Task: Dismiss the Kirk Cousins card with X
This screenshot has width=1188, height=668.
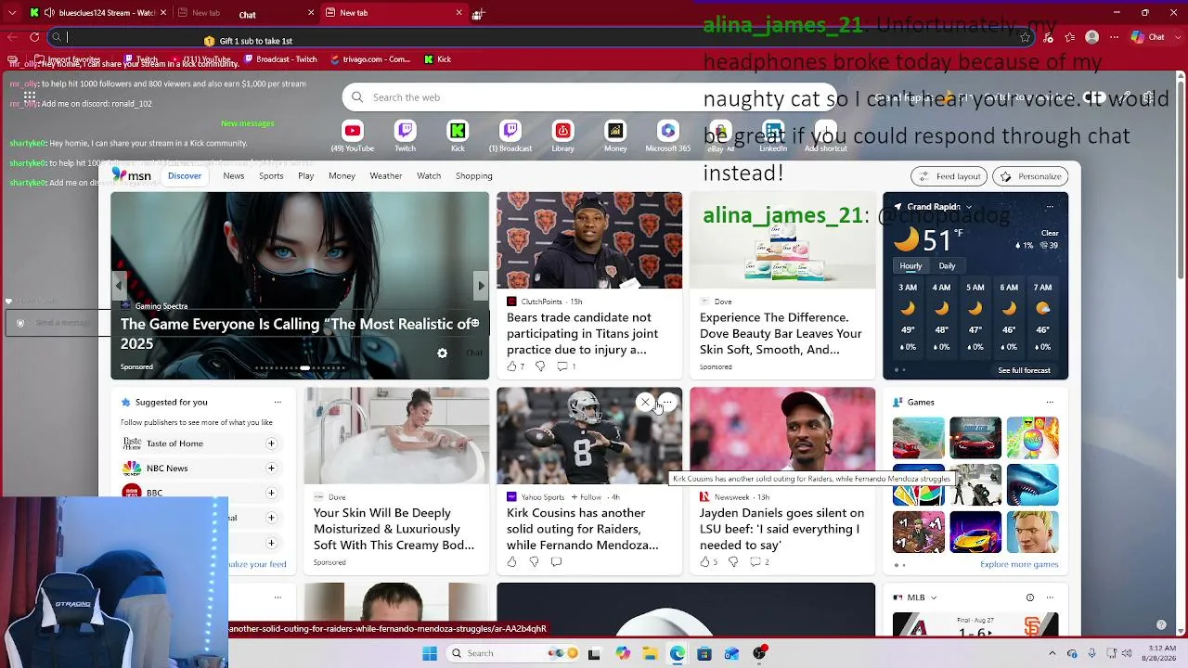Action: pyautogui.click(x=645, y=402)
